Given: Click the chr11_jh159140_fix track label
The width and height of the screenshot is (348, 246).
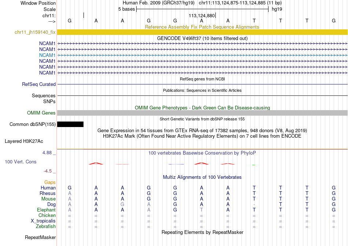Looking at the screenshot, I should tap(35, 32).
